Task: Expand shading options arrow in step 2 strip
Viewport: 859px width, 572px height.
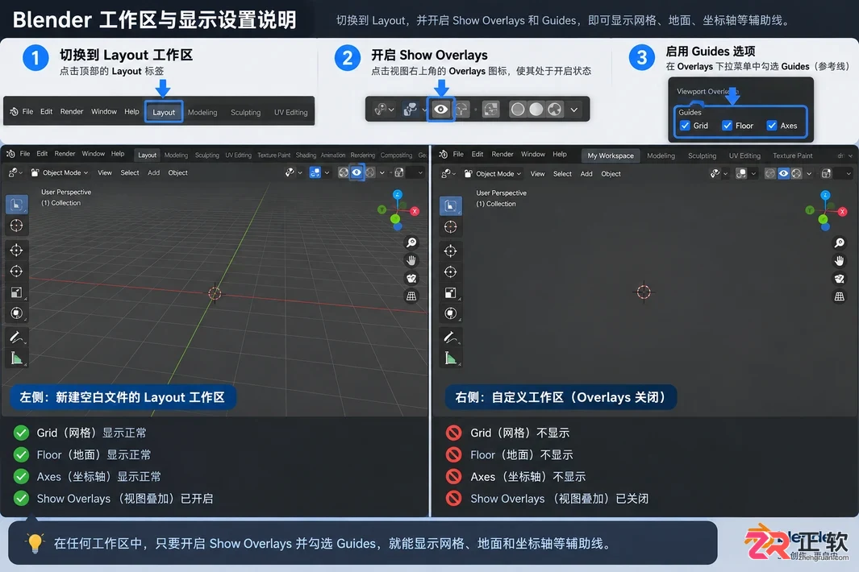Action: [x=574, y=110]
